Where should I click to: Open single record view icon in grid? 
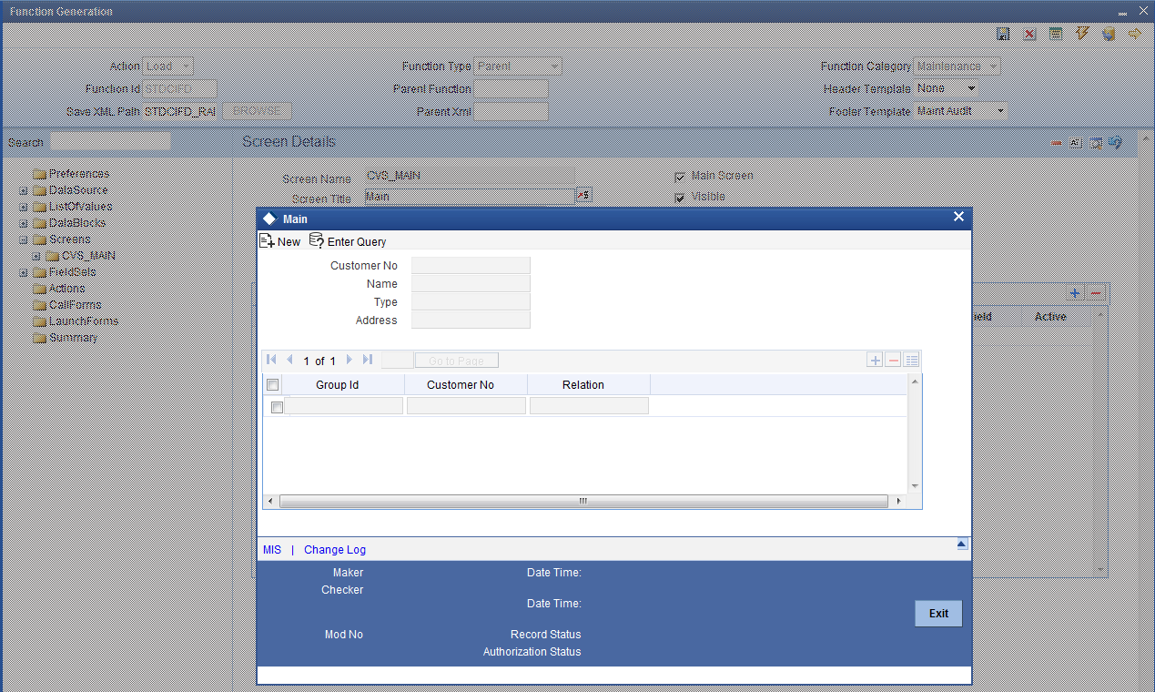click(x=912, y=361)
